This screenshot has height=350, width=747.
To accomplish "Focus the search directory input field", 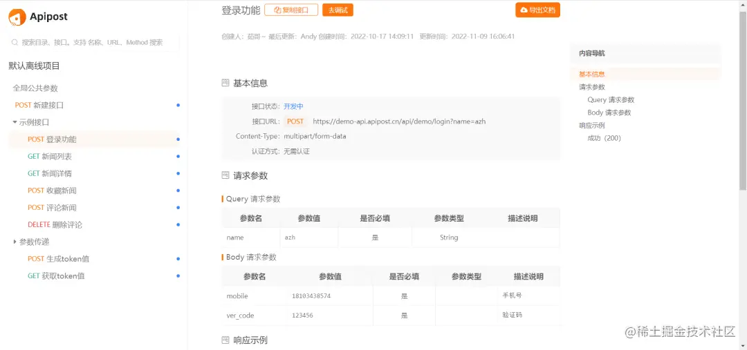I will (x=94, y=42).
